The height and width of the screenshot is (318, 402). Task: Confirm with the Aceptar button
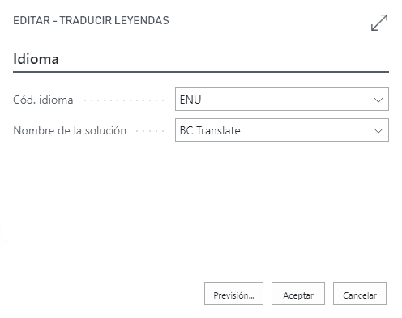tap(298, 294)
